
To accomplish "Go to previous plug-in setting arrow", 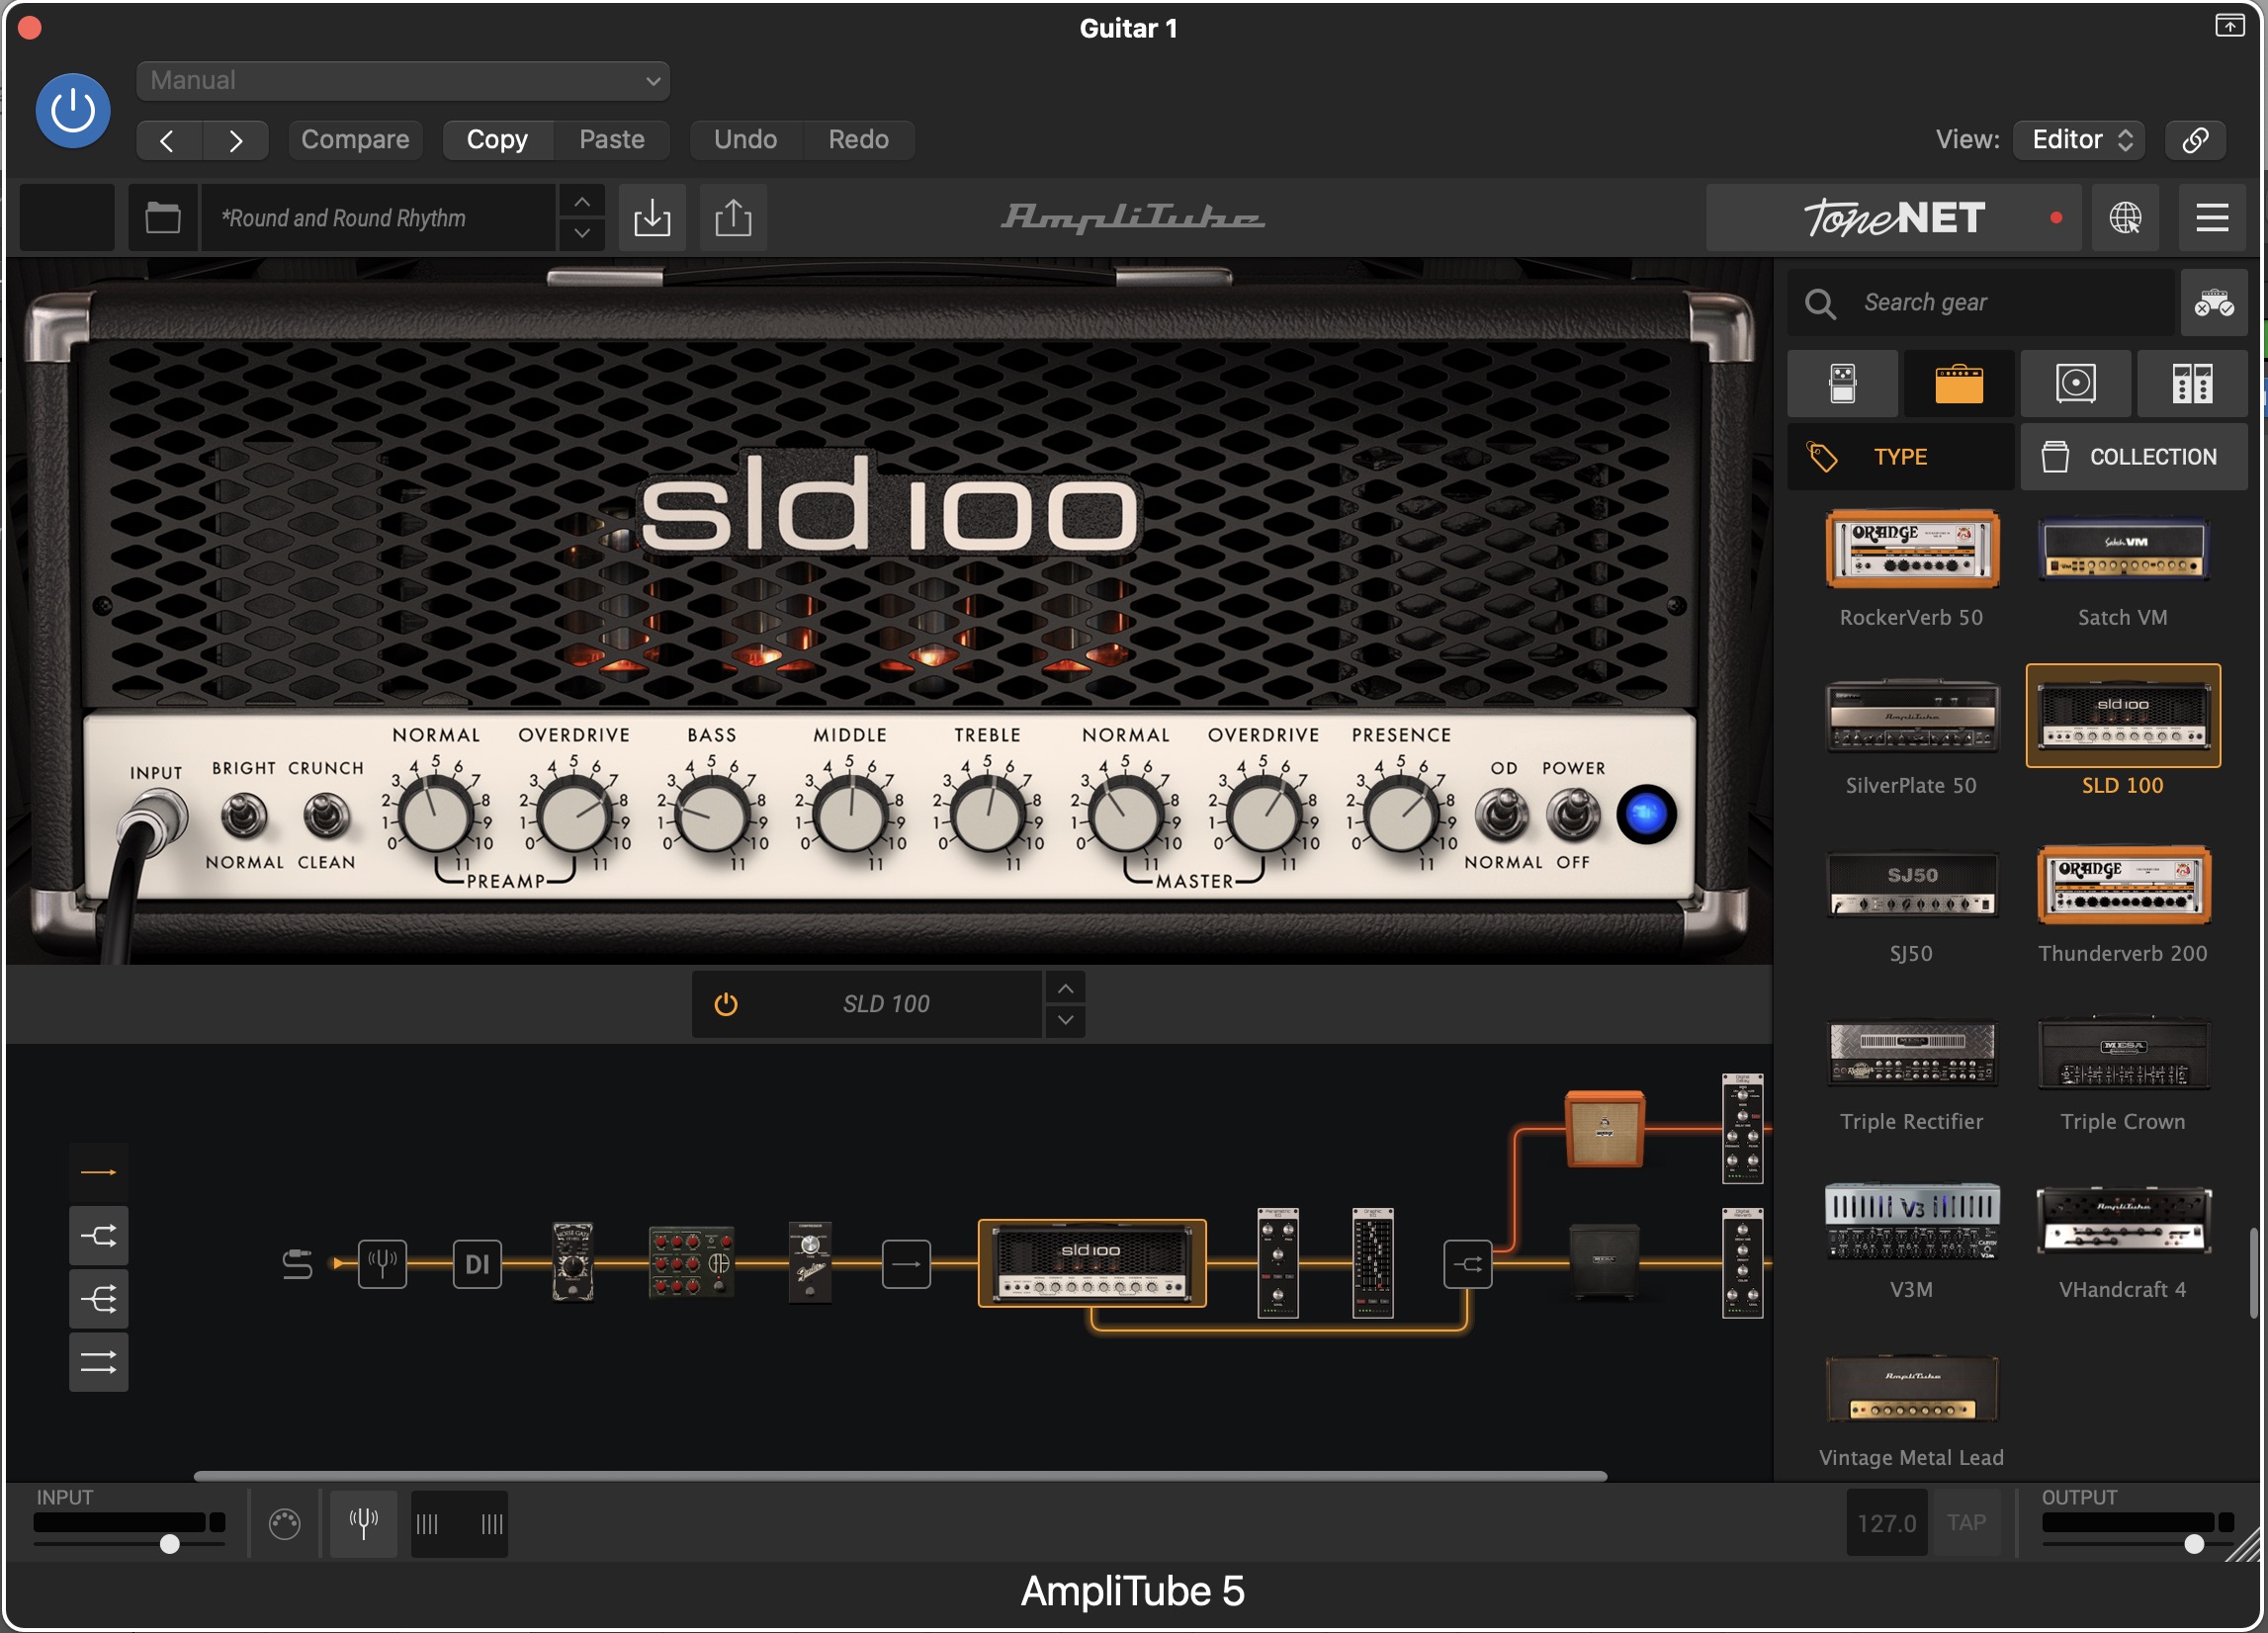I will [x=168, y=140].
